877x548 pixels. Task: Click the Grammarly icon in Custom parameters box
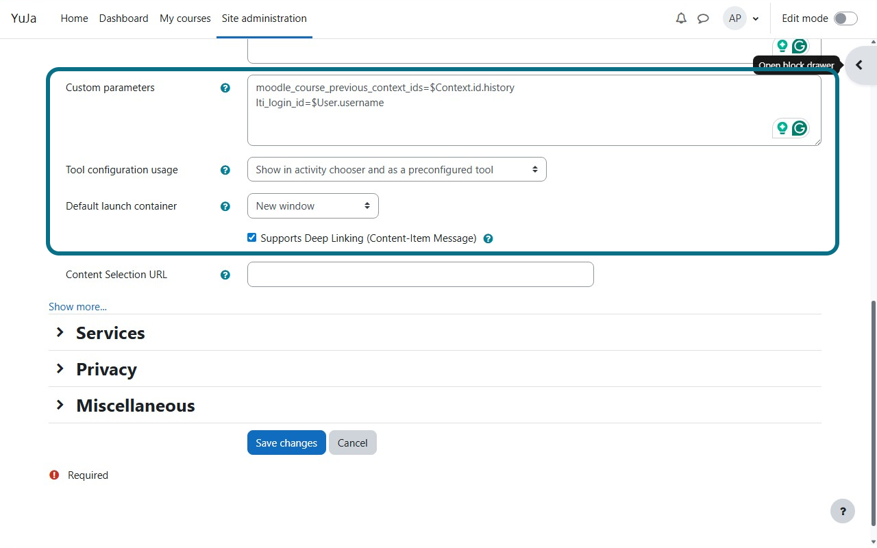(x=799, y=128)
